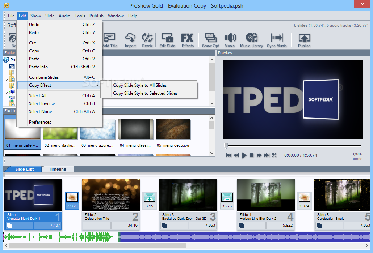Open Preferences from the Edit menu

[x=60, y=122]
